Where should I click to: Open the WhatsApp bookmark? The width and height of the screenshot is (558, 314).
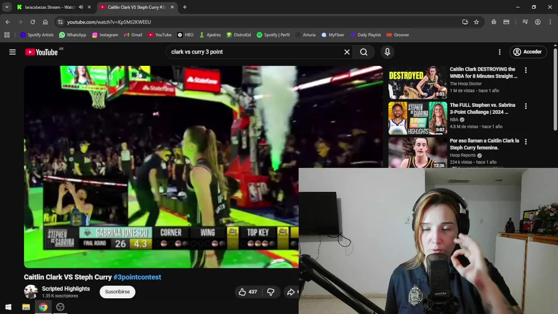click(73, 35)
